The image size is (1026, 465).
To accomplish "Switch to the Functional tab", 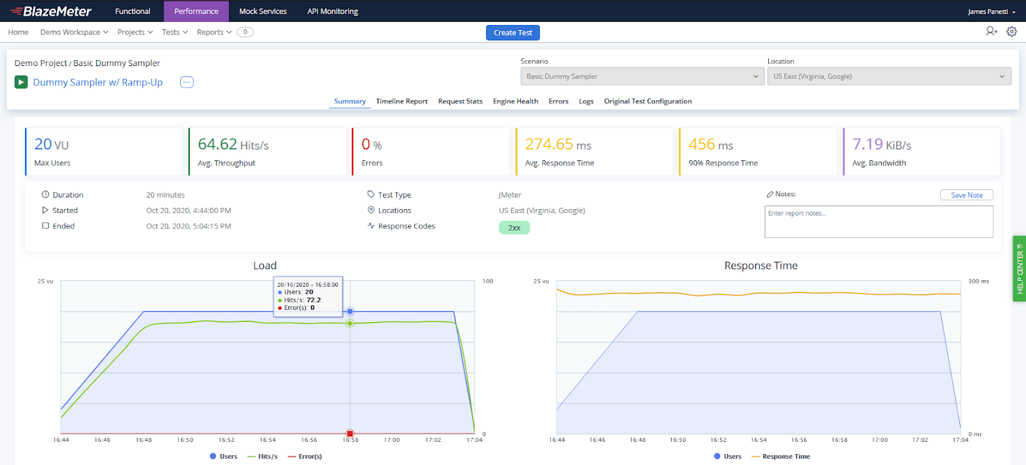I will click(x=133, y=11).
